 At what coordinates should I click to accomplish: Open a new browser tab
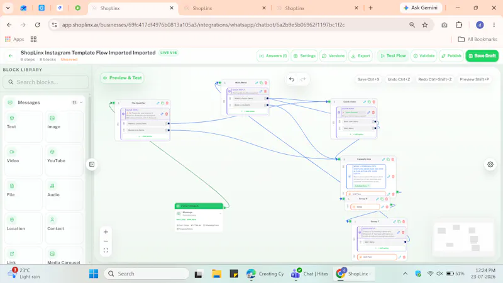click(x=370, y=8)
